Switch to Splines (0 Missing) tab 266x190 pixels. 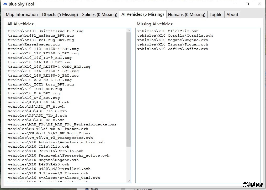coord(100,15)
